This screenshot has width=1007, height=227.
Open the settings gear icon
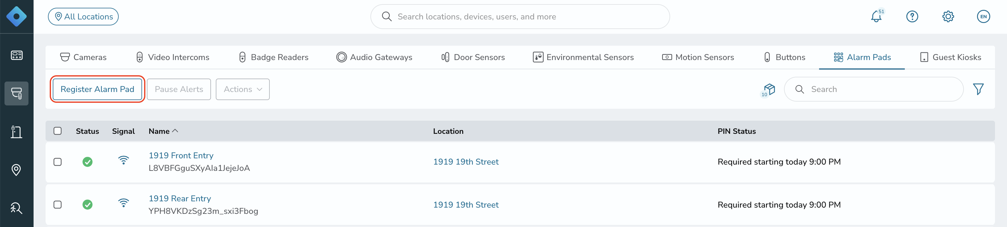pos(948,16)
